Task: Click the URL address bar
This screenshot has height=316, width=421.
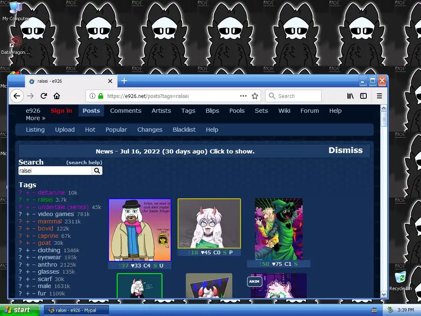Action: click(173, 96)
